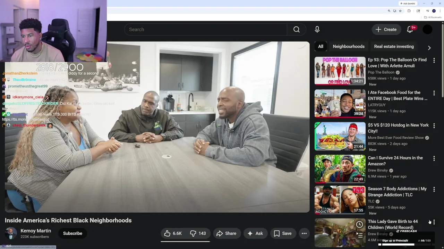Open Kemoy Martin channel name link
The height and width of the screenshot is (249, 444).
coord(36,231)
